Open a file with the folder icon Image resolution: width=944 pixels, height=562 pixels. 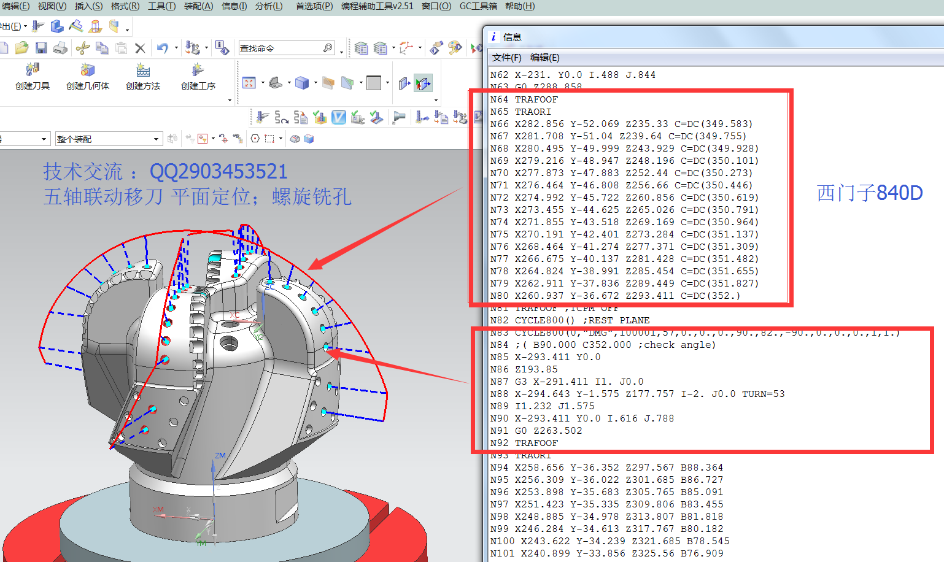point(22,48)
